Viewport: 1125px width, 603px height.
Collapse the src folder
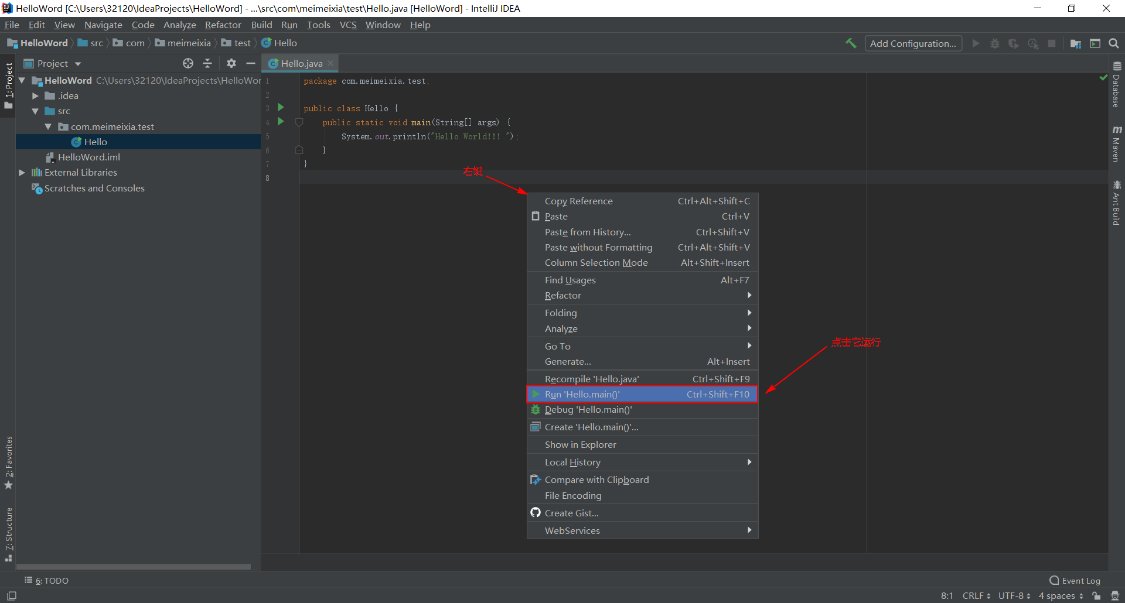coord(35,111)
